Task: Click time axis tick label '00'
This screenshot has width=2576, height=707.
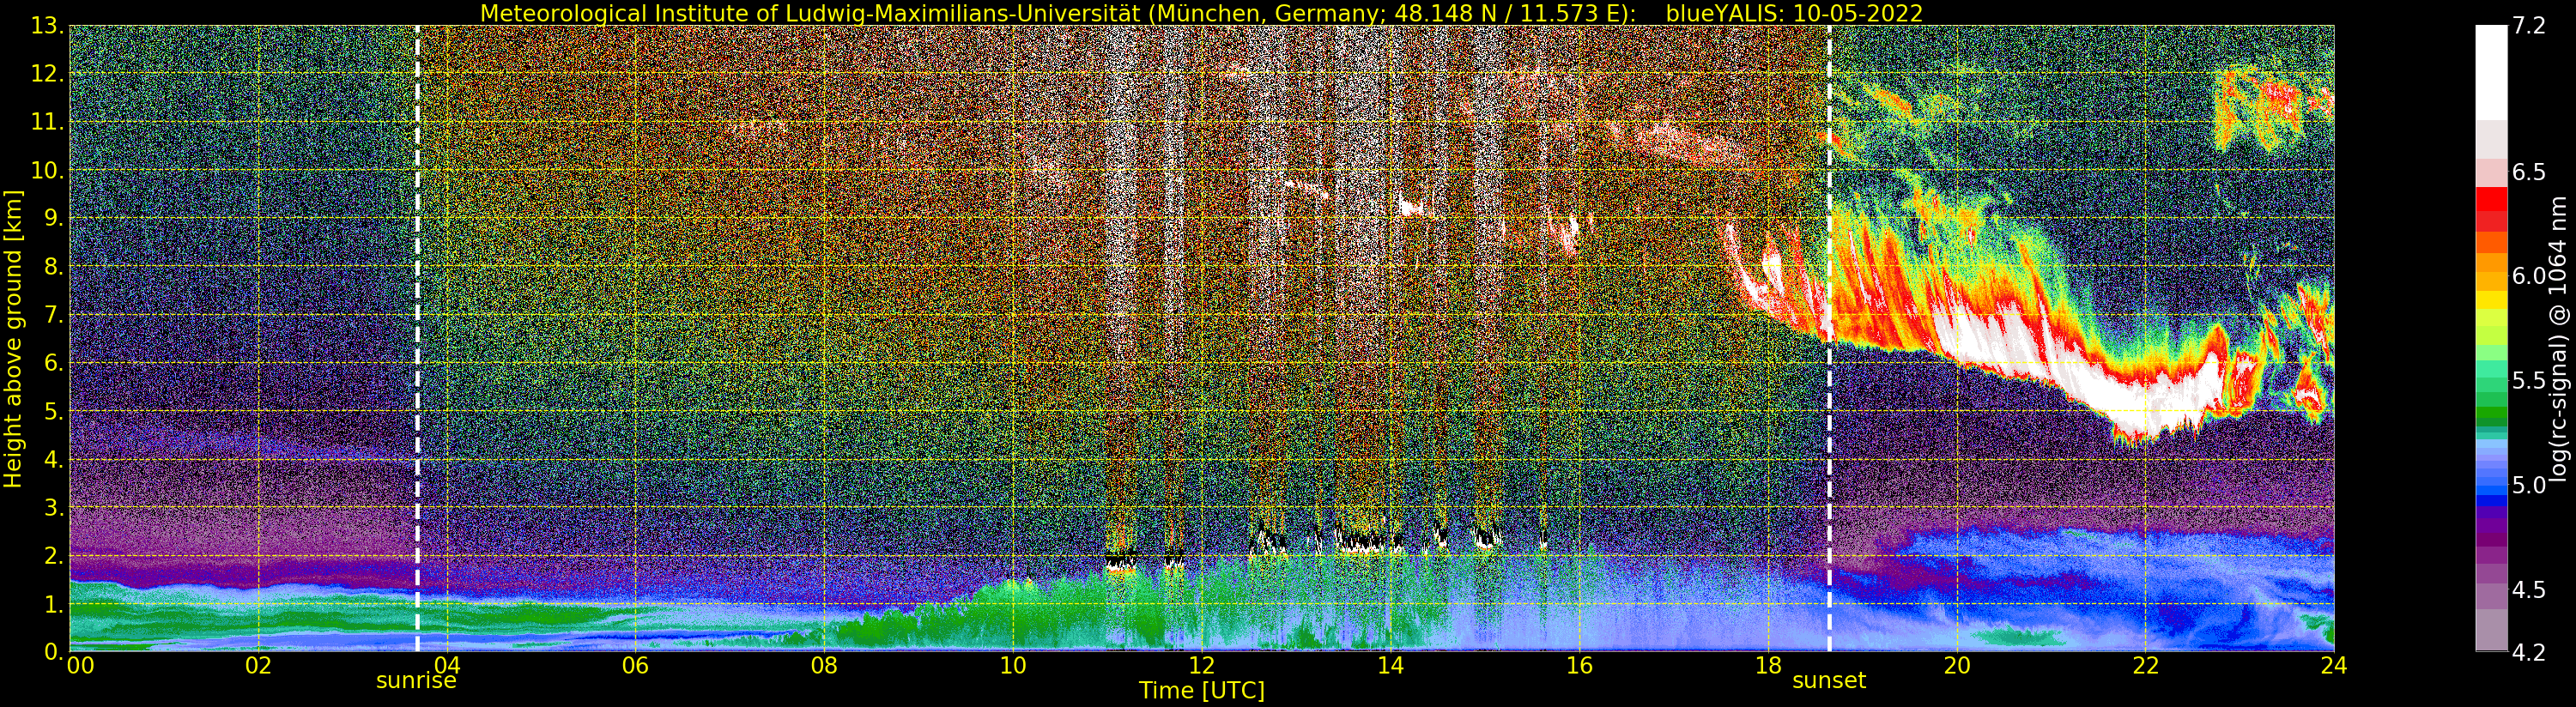Action: click(x=80, y=665)
